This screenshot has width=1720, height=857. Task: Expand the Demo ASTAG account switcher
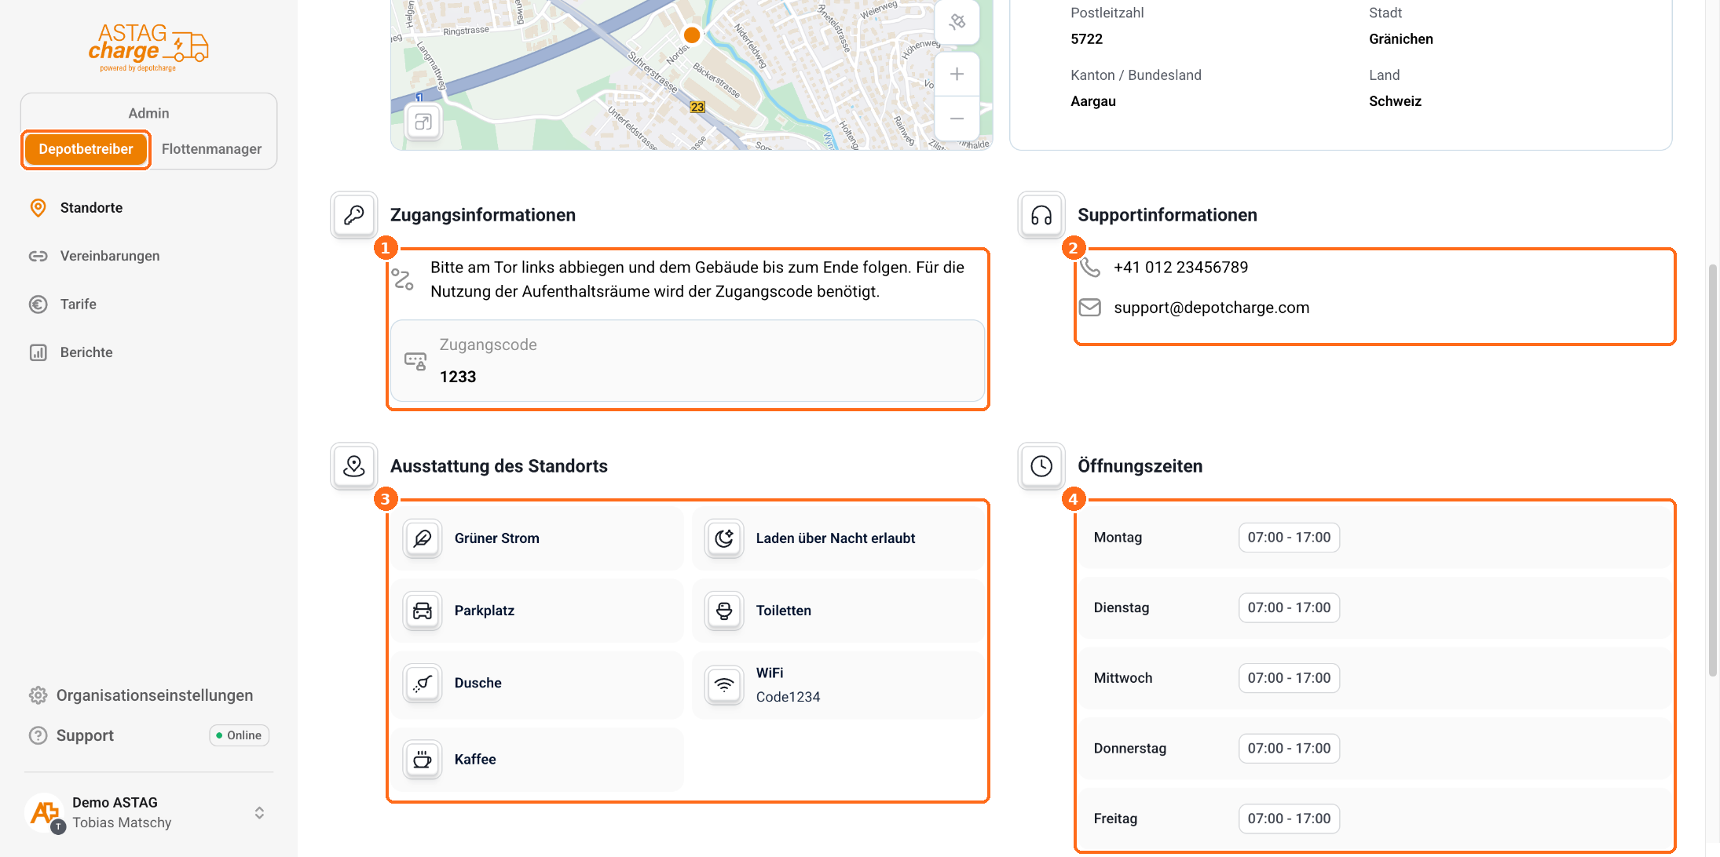coord(259,813)
